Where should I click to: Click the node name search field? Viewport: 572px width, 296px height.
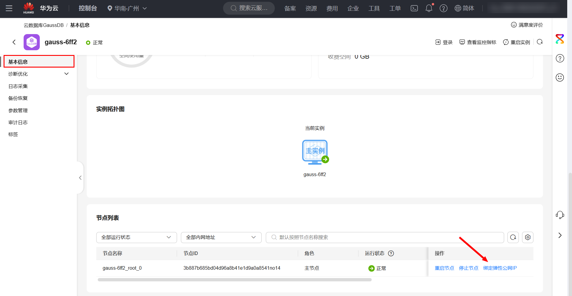(385, 237)
